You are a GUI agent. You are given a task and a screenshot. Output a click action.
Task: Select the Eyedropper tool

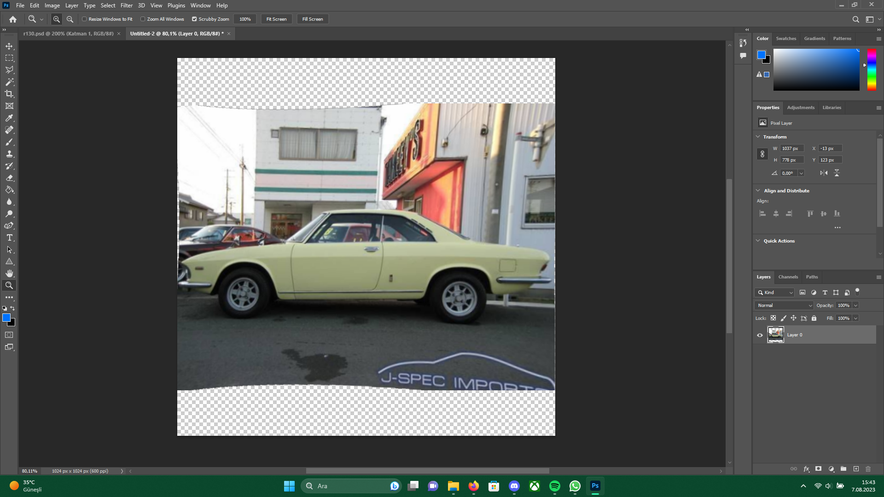click(9, 118)
